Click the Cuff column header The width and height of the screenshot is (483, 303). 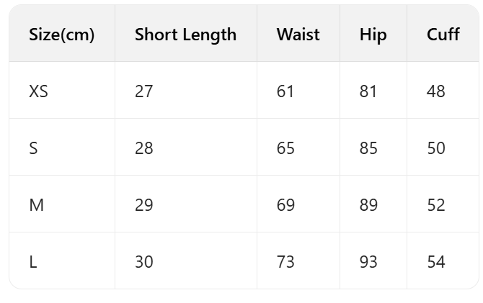(x=443, y=35)
